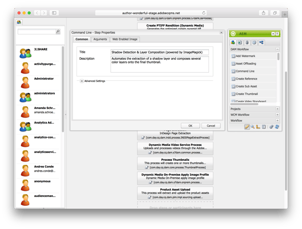
Task: Open the page tab in AEM sidekick
Action: coord(240,42)
